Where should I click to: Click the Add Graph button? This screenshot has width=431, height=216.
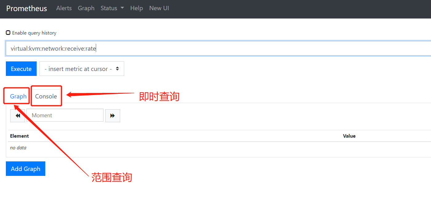coord(25,168)
